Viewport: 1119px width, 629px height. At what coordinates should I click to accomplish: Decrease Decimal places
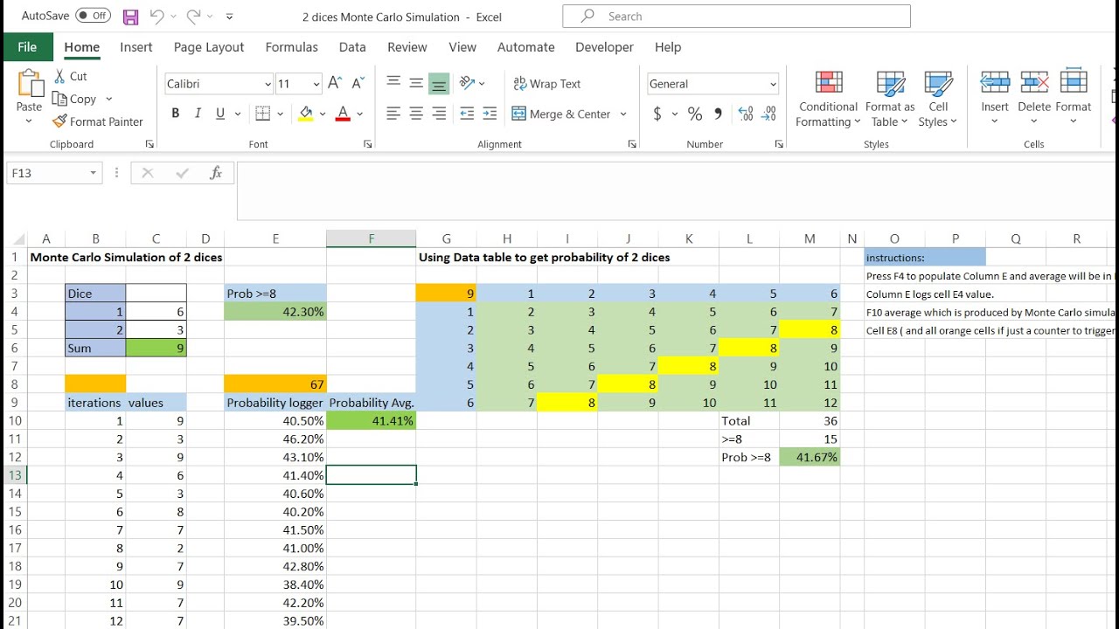769,114
